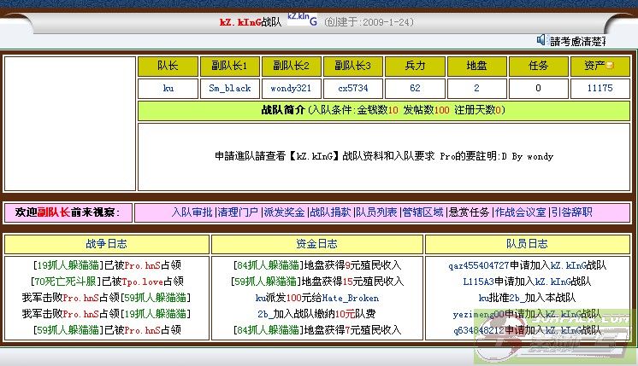This screenshot has width=638, height=366.
Task: Click the kZ.kInG team logo image
Action: pos(301,19)
